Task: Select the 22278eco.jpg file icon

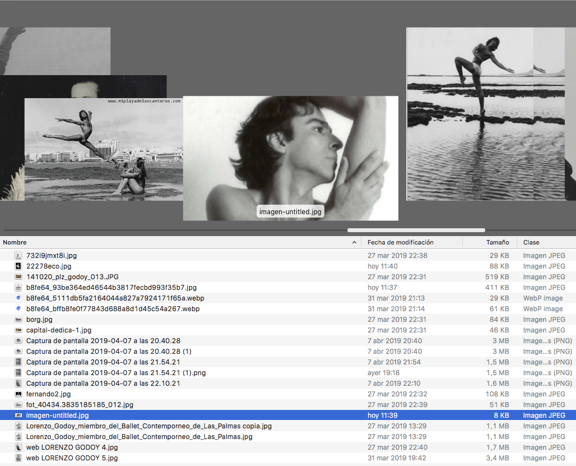Action: tap(18, 266)
